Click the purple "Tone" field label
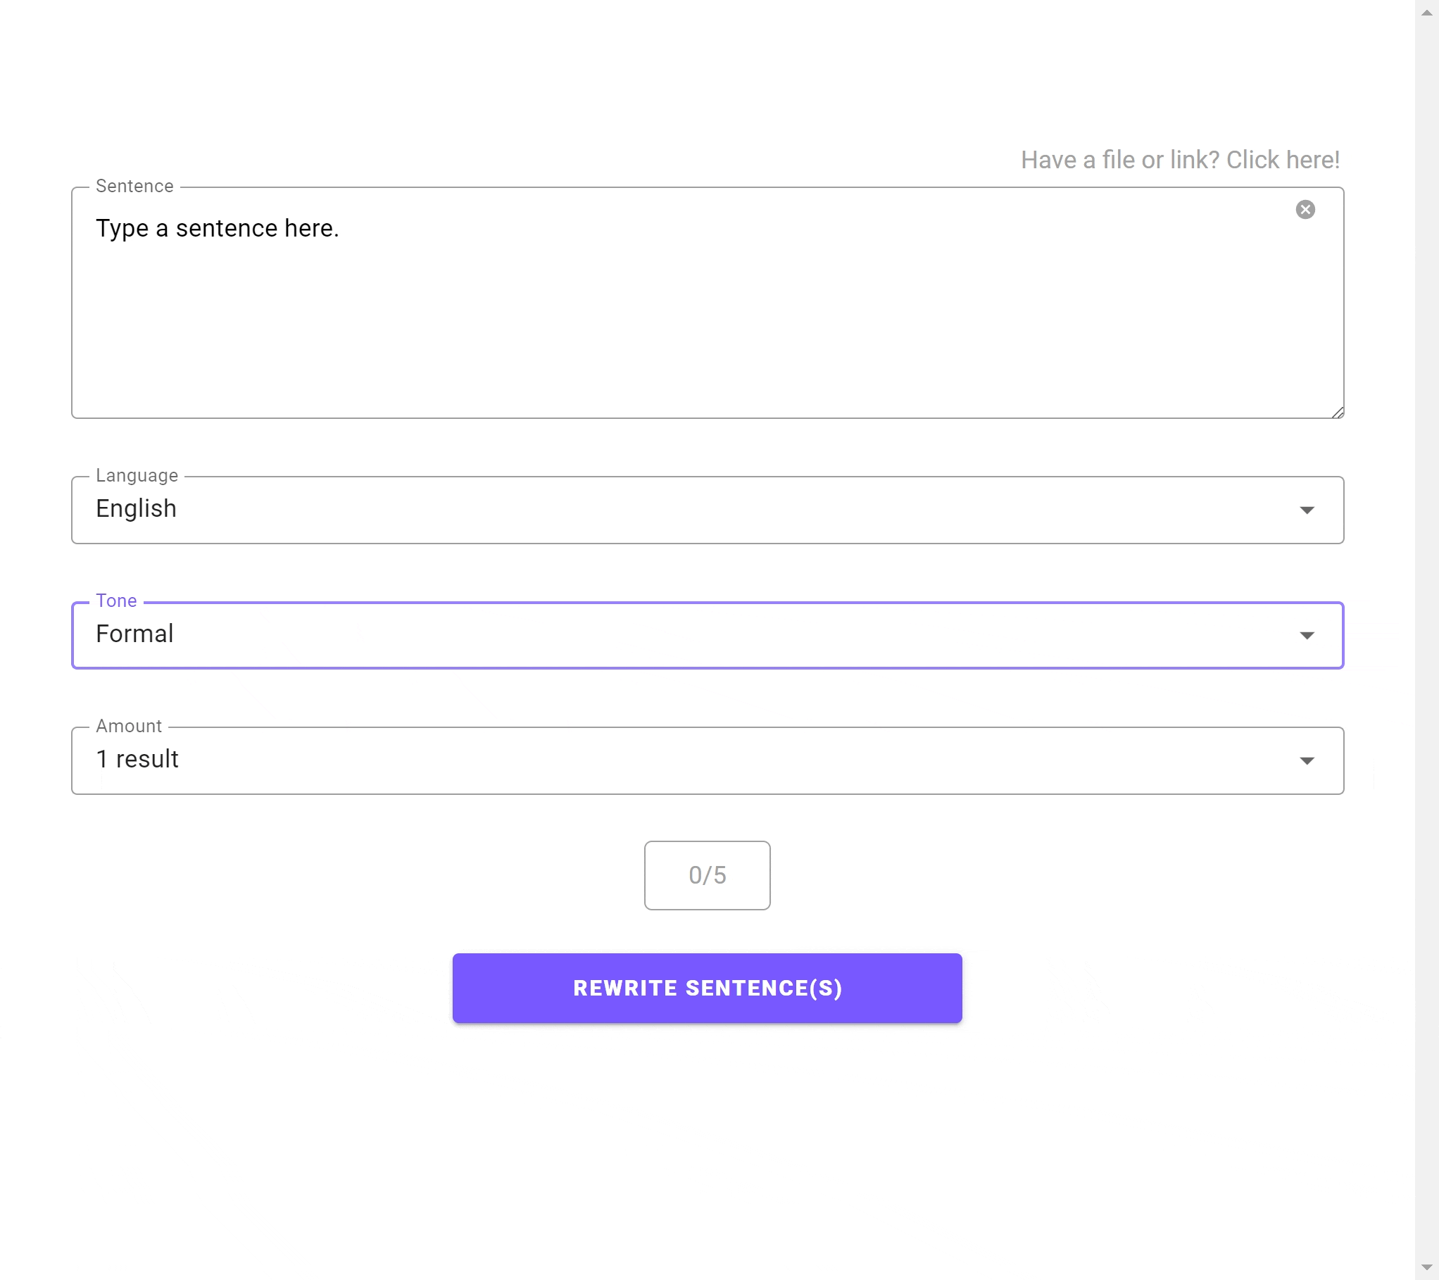Viewport: 1439px width, 1280px height. pyautogui.click(x=116, y=601)
